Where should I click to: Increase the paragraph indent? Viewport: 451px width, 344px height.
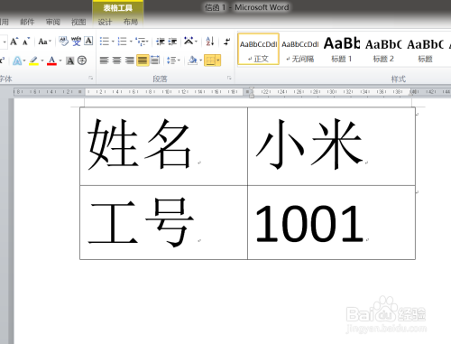pyautogui.click(x=172, y=42)
